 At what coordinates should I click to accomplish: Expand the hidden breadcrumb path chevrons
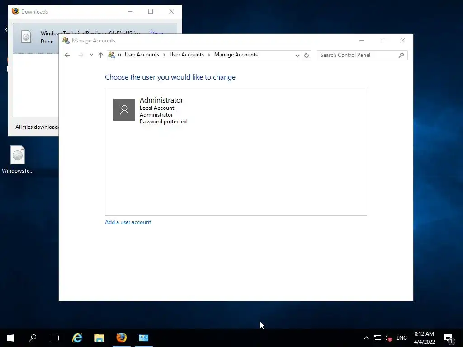click(119, 55)
